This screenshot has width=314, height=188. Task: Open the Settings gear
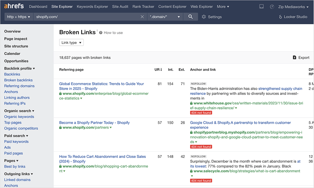204,17
